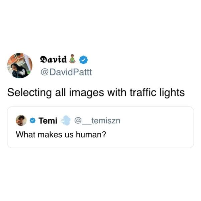Visit the @DavidPattt handle

[x=66, y=72]
